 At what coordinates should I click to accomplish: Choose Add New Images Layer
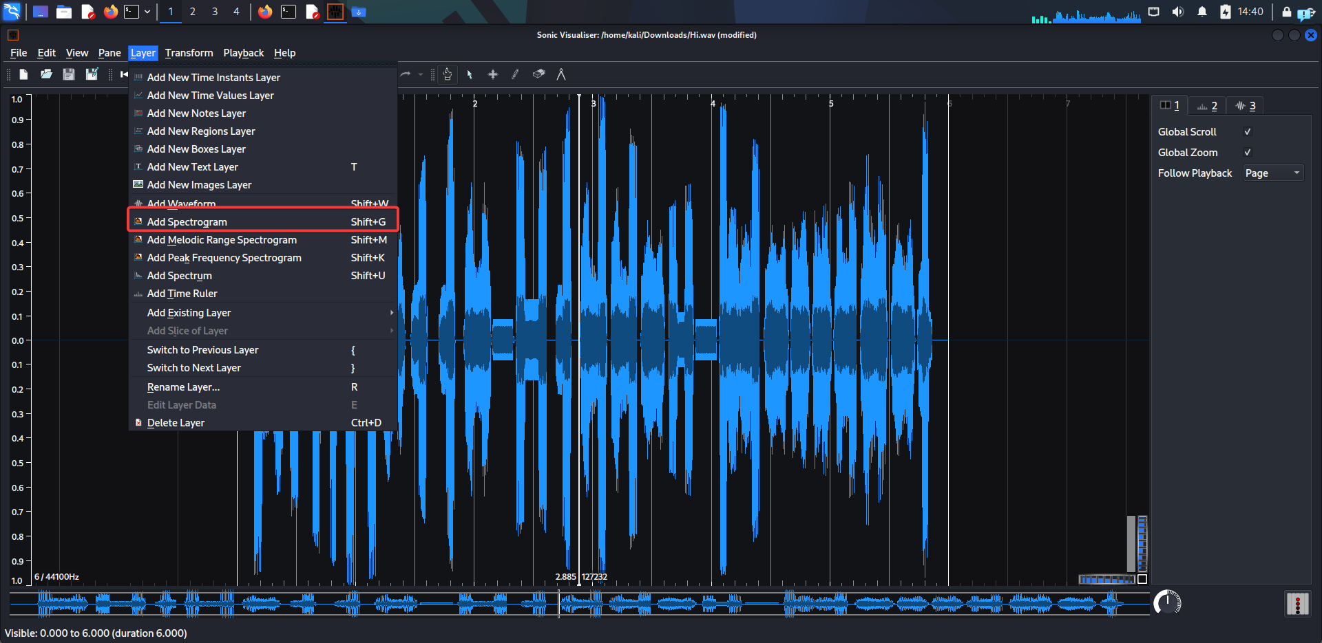[x=263, y=185]
